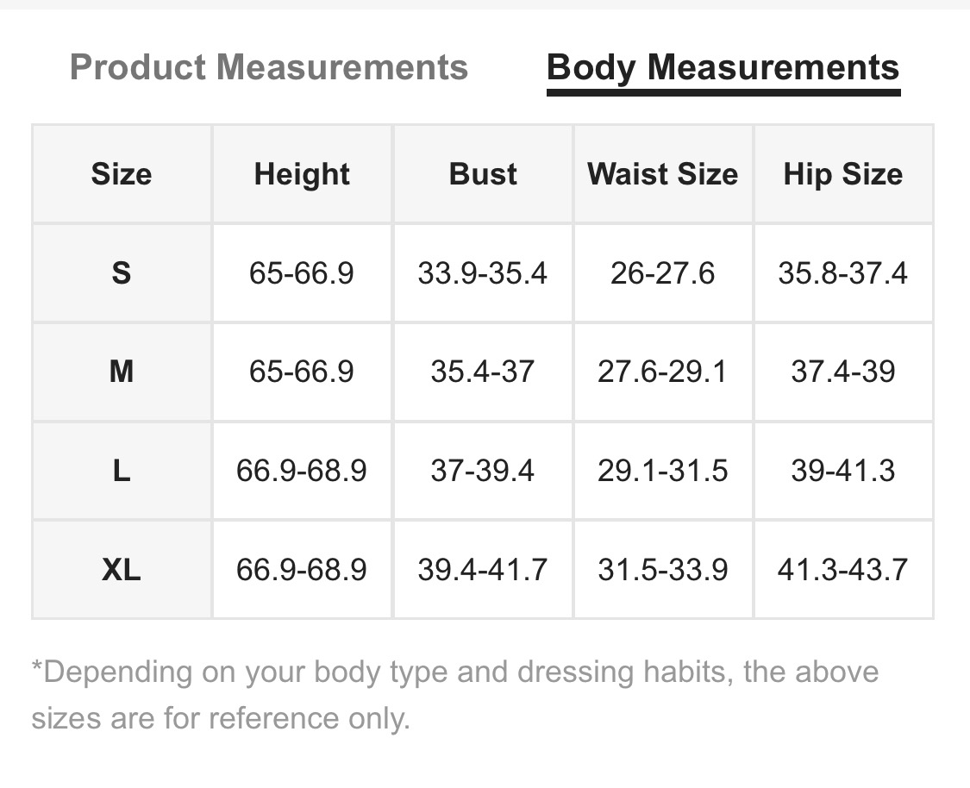
Task: Click the 33.9-35.4 bust cell
Action: (483, 273)
